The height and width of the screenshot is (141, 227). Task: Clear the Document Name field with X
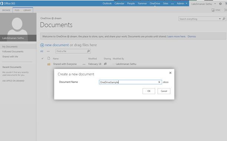coord(159,82)
